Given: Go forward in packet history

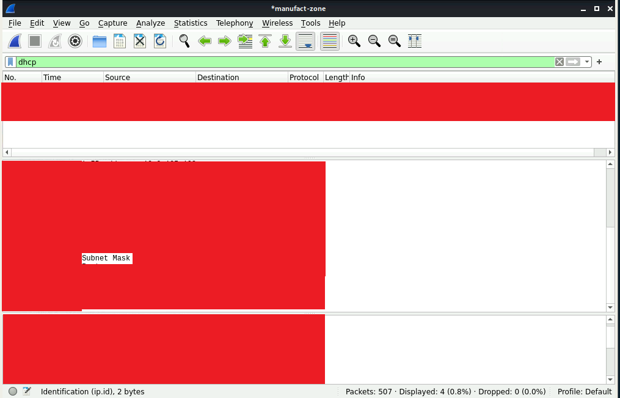Looking at the screenshot, I should pyautogui.click(x=225, y=41).
